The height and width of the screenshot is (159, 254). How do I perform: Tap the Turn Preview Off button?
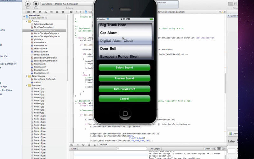[124, 89]
